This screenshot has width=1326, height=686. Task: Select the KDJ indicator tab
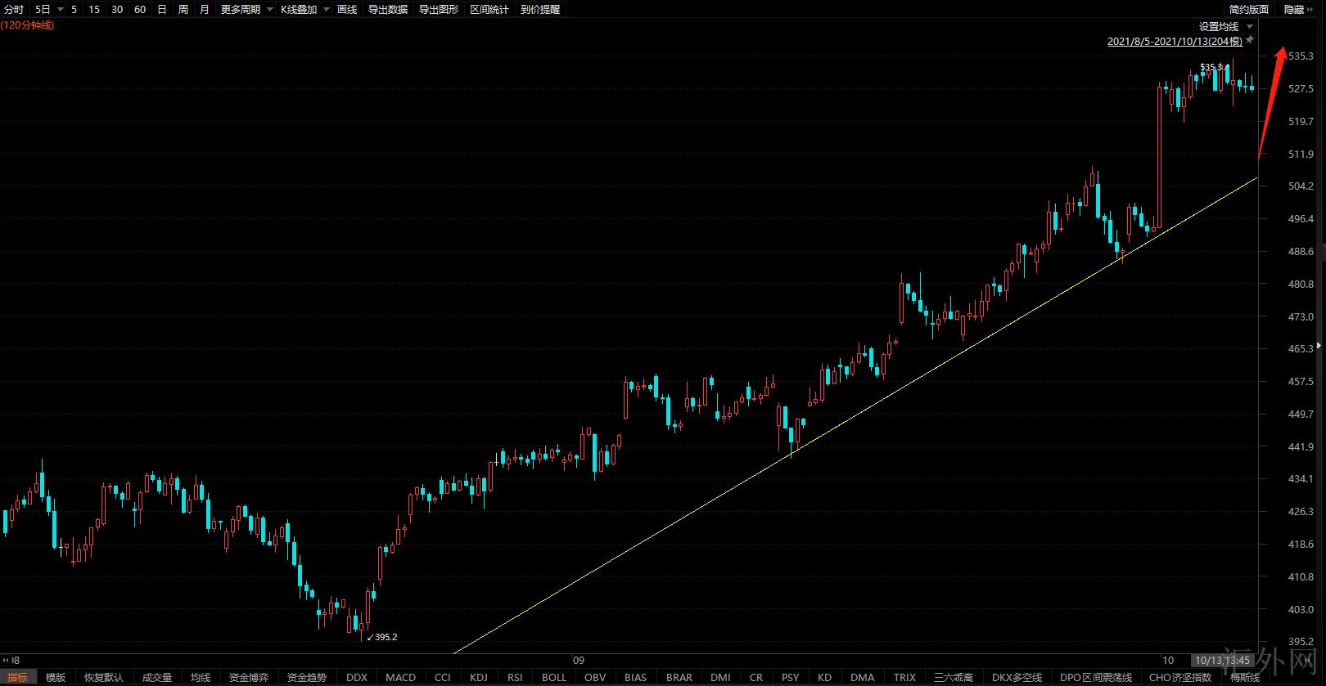(479, 677)
